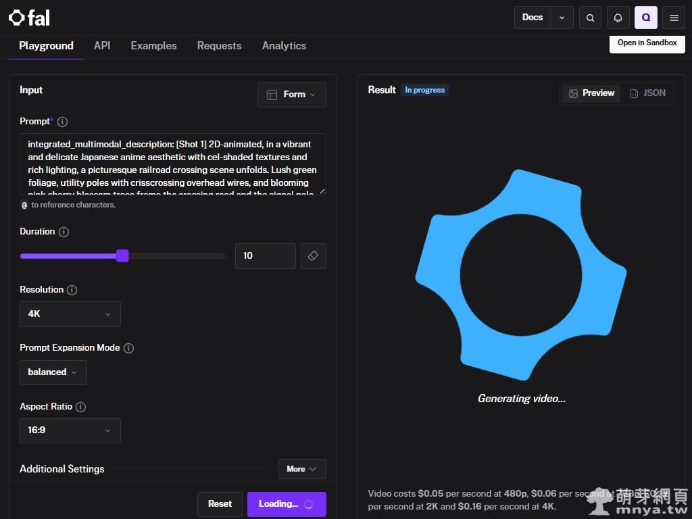Open the user avatar menu
Image resolution: width=692 pixels, height=519 pixels.
(x=645, y=18)
